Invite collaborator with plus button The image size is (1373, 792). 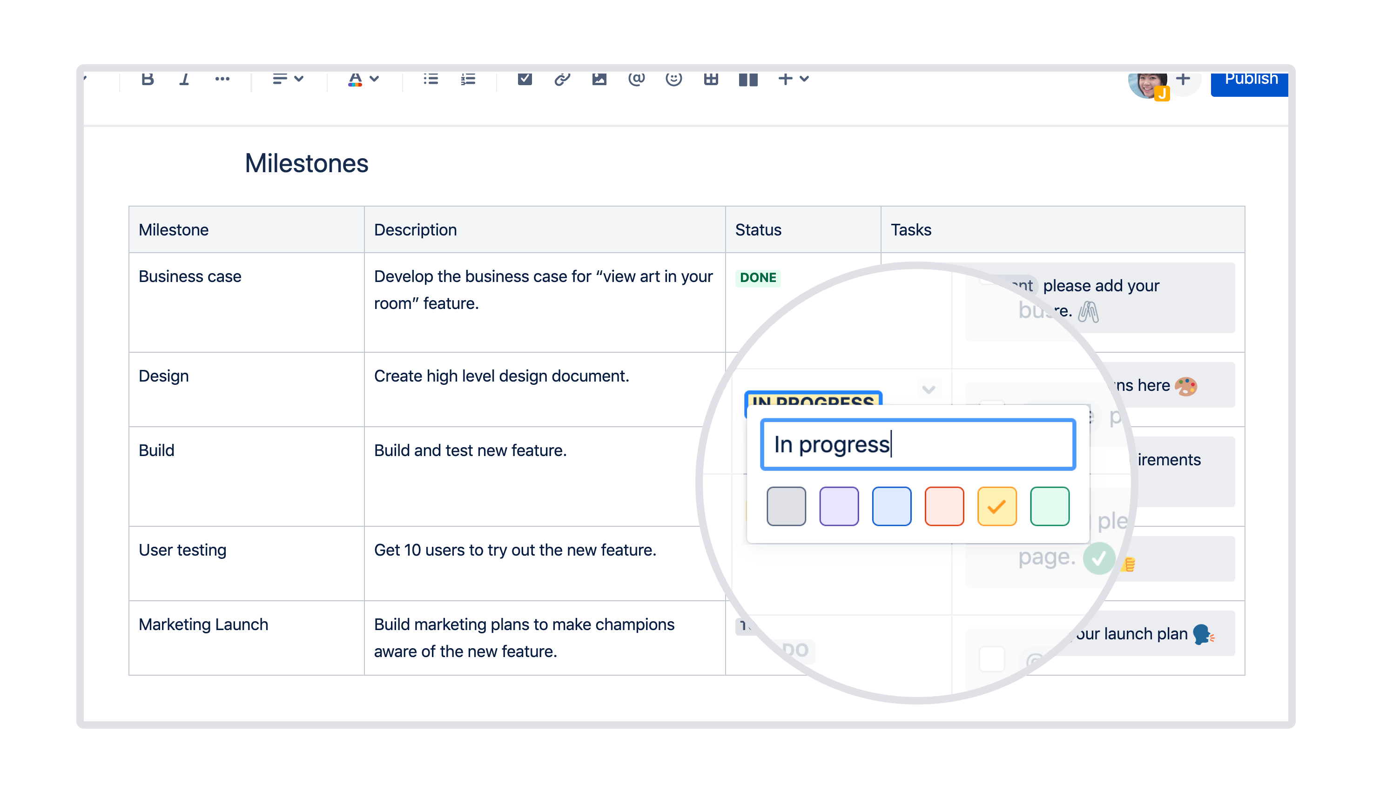coord(1183,80)
